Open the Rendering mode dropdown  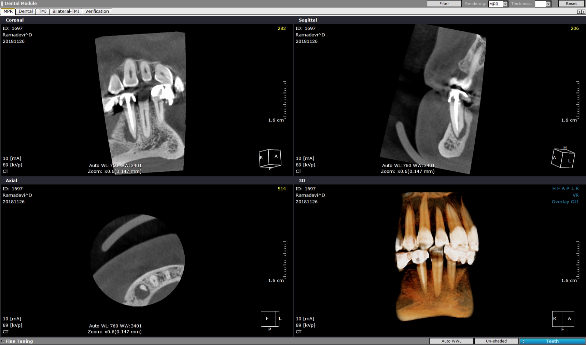(505, 4)
